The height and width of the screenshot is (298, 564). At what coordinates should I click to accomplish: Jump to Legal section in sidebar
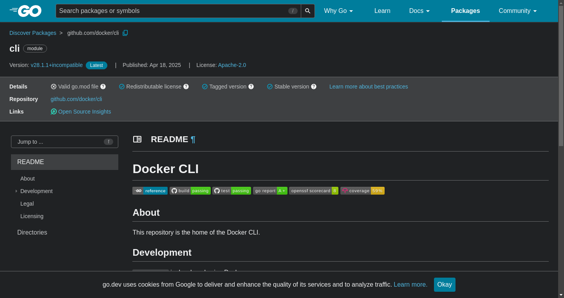tap(27, 204)
